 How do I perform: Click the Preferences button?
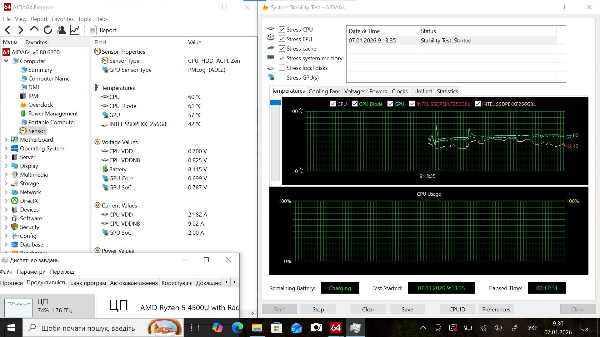tap(496, 309)
